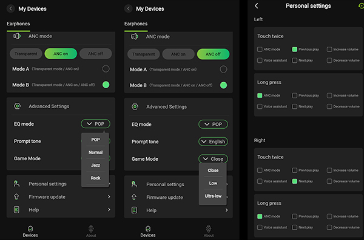Open Devices tab icon in left screen bottom bar
The height and width of the screenshot is (240, 364).
(x=30, y=229)
